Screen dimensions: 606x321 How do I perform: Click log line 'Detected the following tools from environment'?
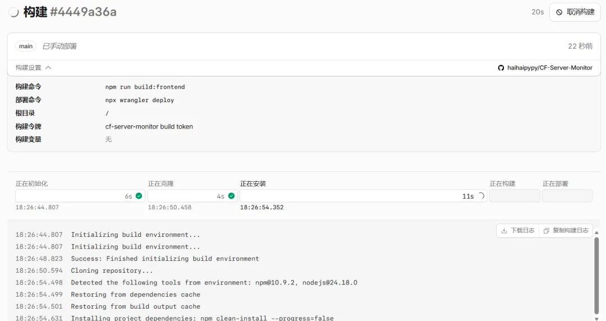(214, 283)
